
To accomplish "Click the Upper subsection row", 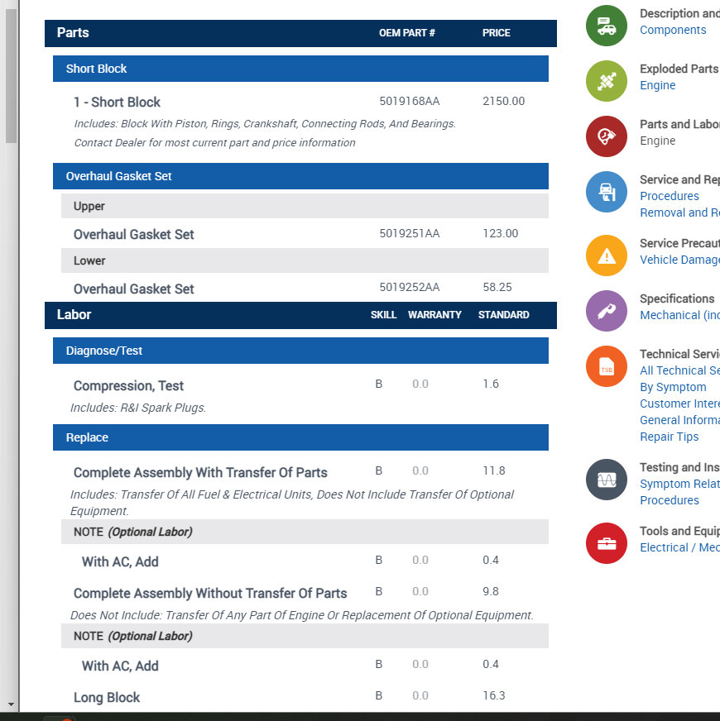I will coord(305,206).
